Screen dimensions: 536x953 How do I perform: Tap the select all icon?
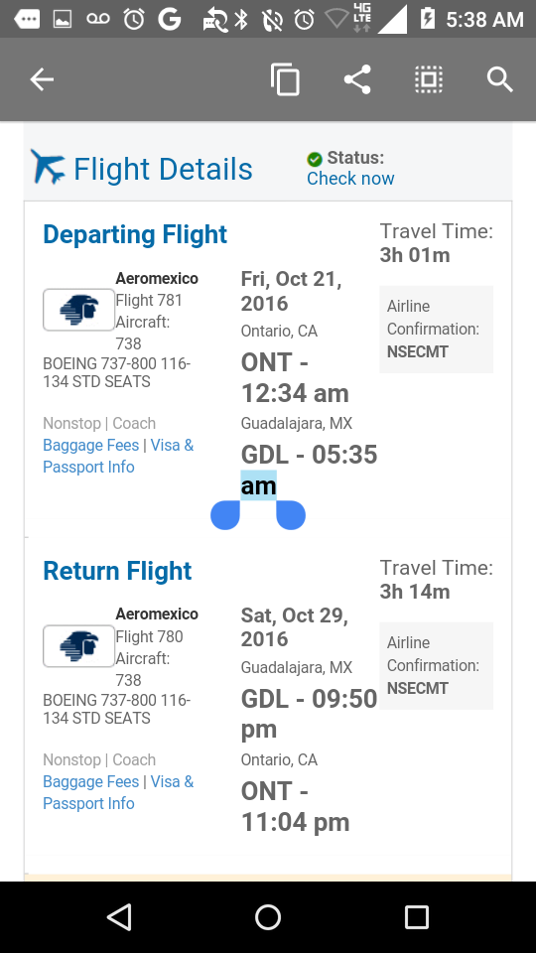[429, 79]
